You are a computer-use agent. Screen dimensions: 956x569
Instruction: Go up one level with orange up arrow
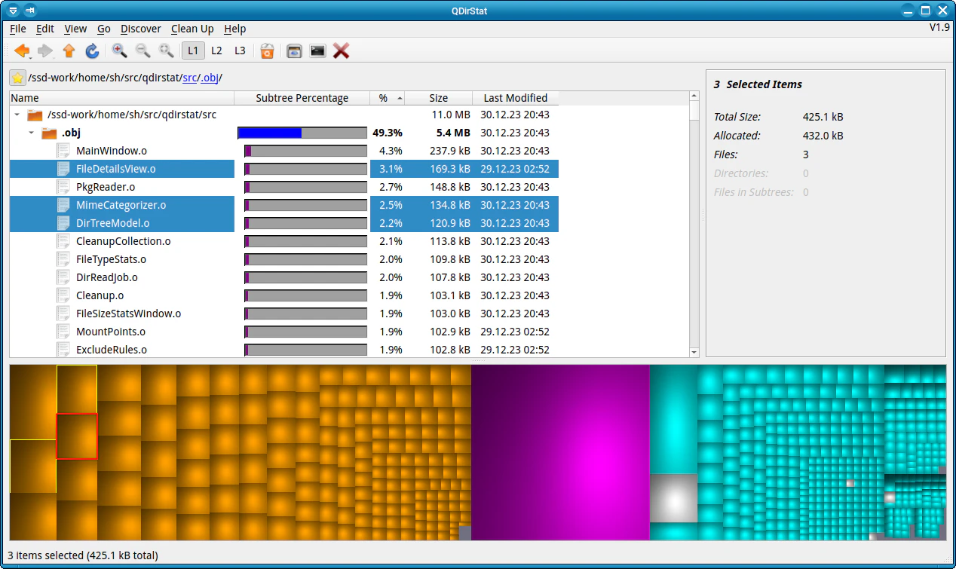point(69,50)
